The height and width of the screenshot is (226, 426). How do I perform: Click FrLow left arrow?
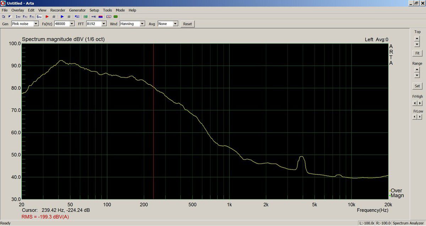(415, 117)
